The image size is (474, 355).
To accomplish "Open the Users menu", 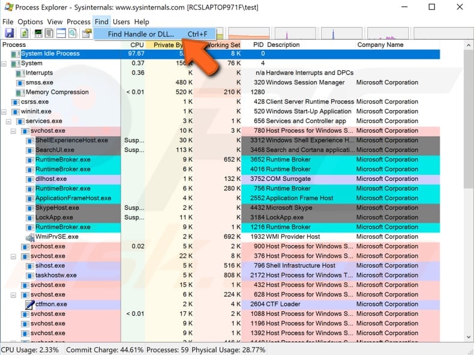I will click(121, 22).
